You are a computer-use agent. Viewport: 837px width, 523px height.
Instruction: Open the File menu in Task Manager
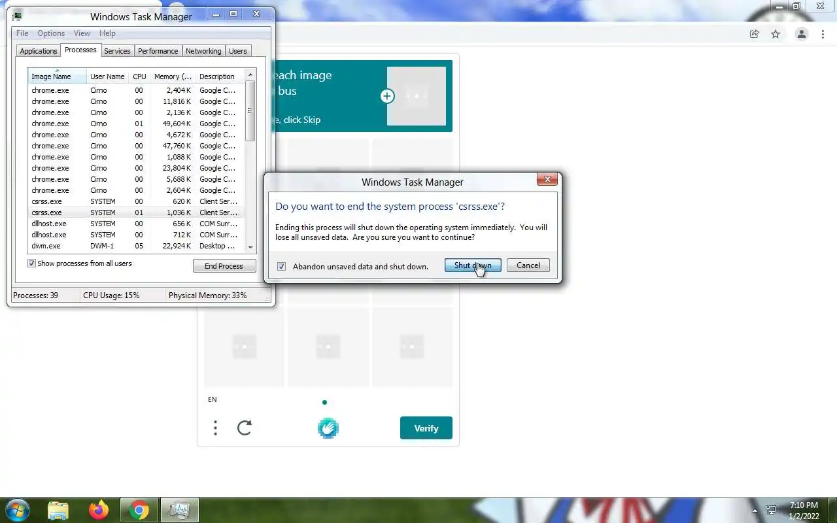pos(22,33)
